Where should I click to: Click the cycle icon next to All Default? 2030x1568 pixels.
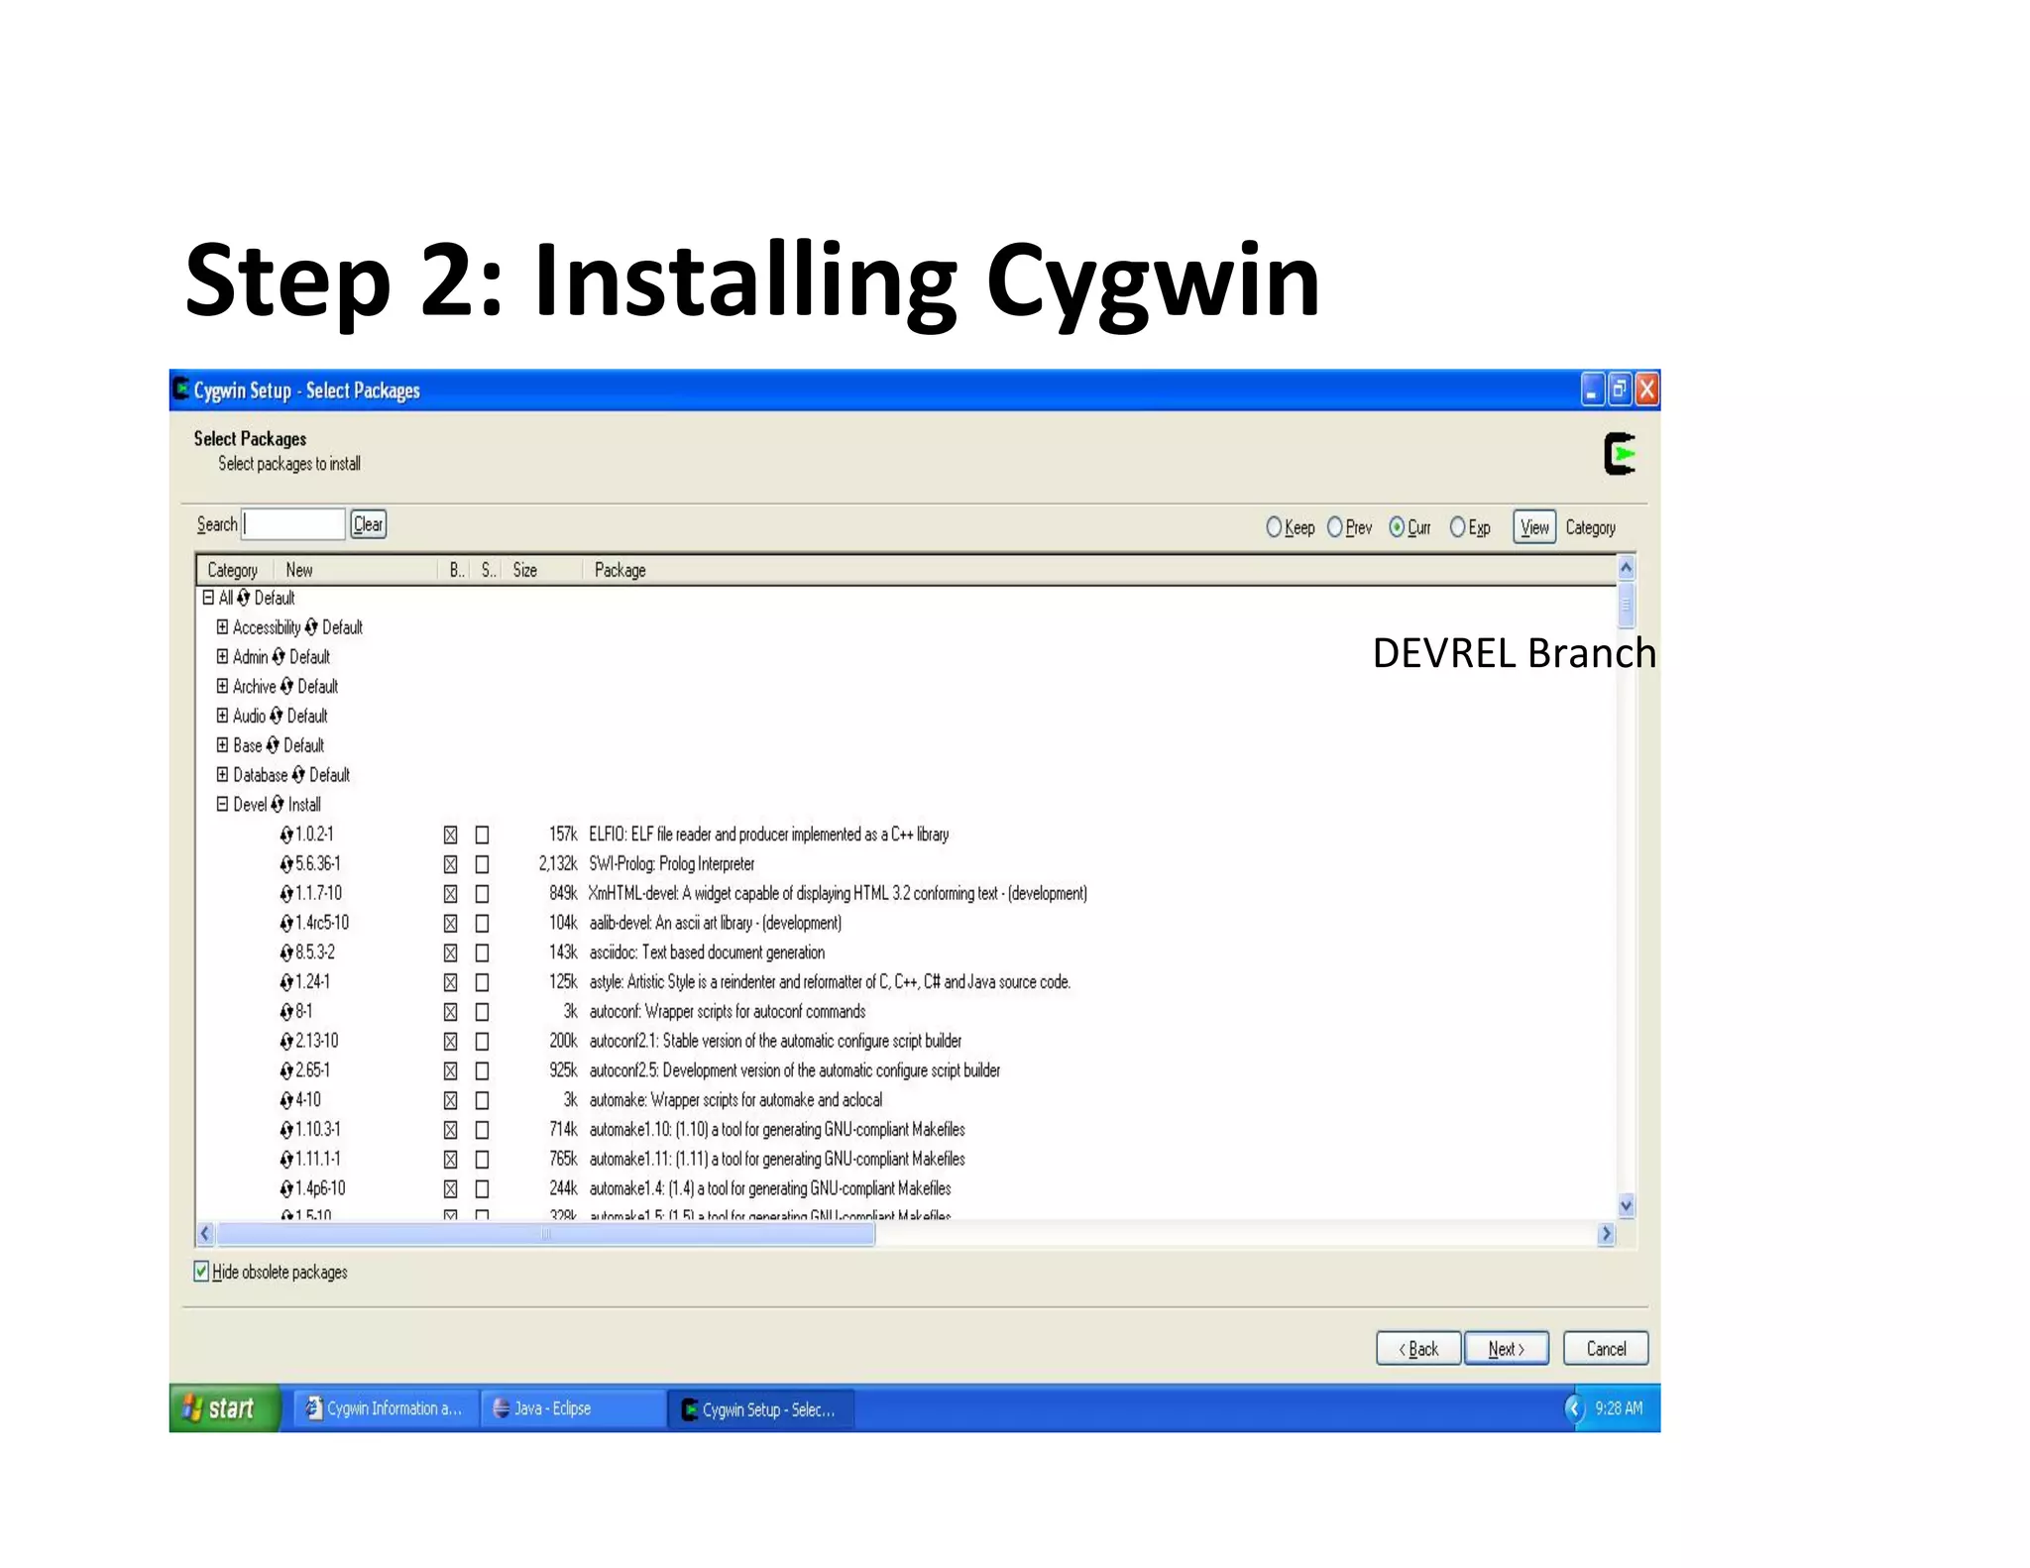pyautogui.click(x=244, y=598)
